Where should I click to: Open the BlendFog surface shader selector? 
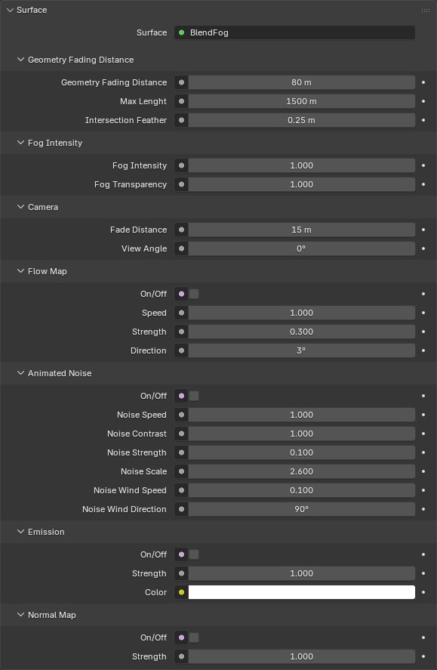(x=294, y=32)
